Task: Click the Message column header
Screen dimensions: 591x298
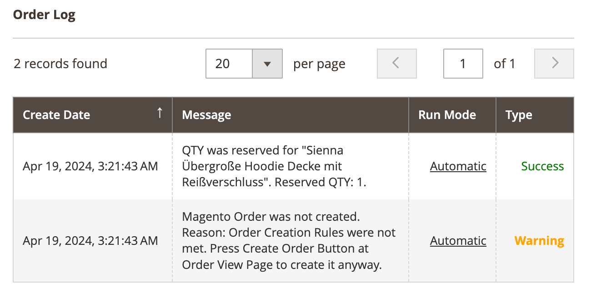Action: (x=206, y=115)
